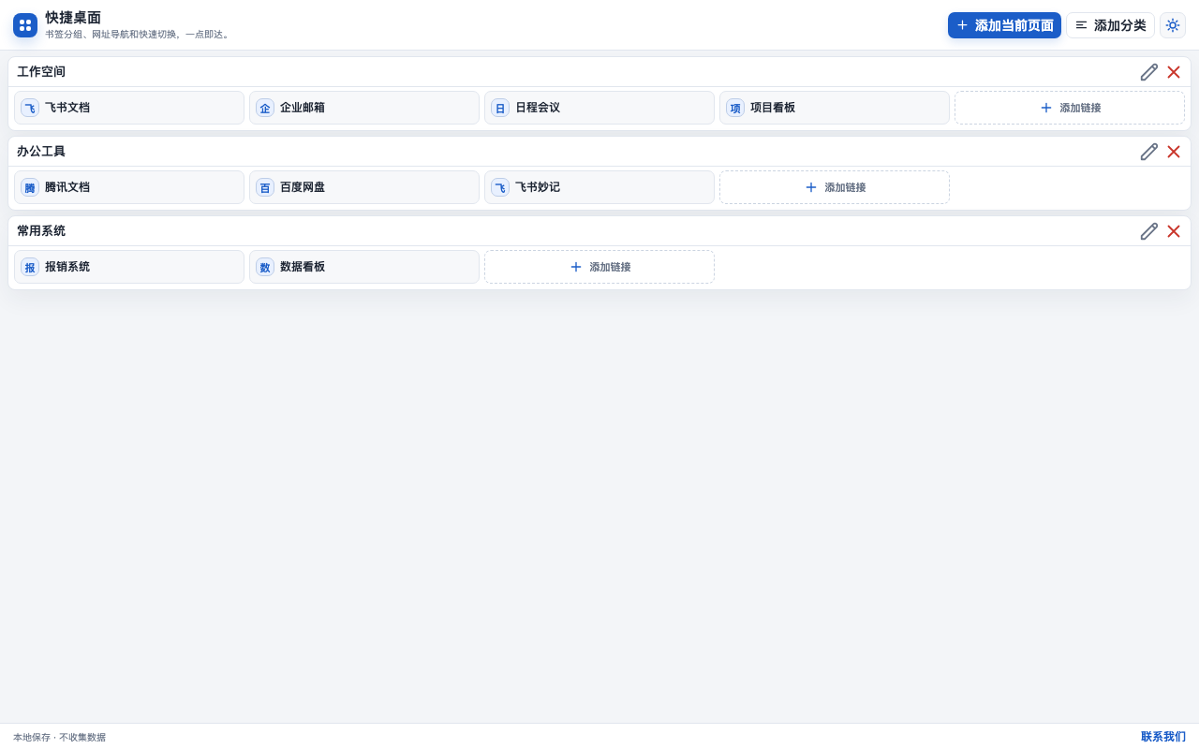Edit the 办公工具 category with pencil icon
The width and height of the screenshot is (1199, 749).
[1149, 152]
